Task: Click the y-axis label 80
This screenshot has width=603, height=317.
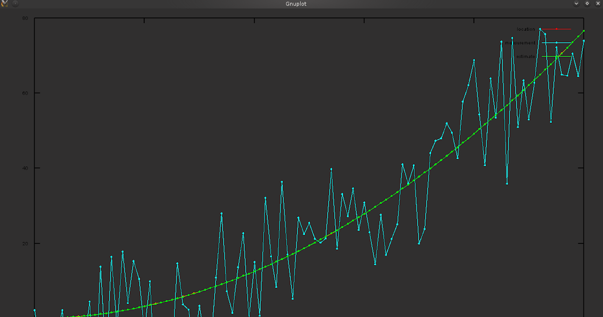Action: tap(25, 18)
